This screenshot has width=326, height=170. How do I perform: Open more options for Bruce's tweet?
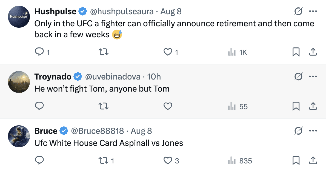point(313,131)
